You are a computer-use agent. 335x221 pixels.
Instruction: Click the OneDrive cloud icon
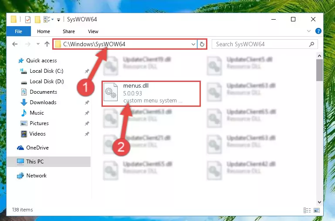[20, 148]
